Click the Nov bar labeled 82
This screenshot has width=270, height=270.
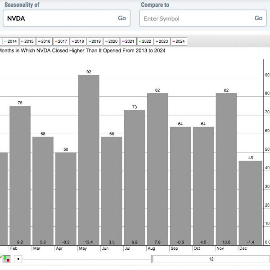226,169
